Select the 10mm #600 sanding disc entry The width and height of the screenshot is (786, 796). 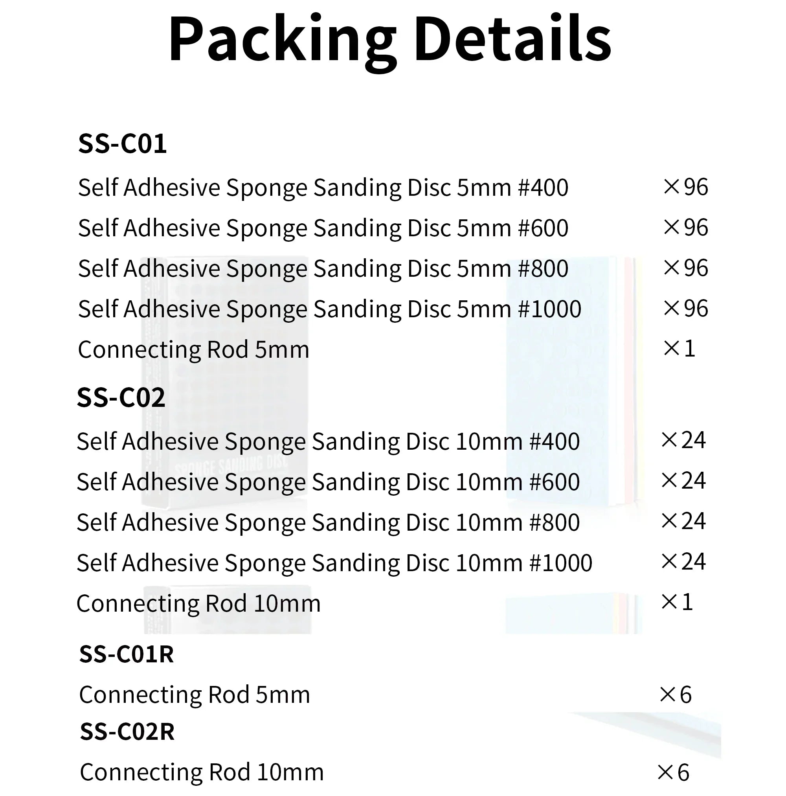pyautogui.click(x=328, y=482)
